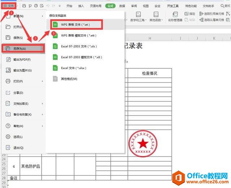Choose 备份与恢复(K) menu entry
This screenshot has height=188, width=231.
23,114
